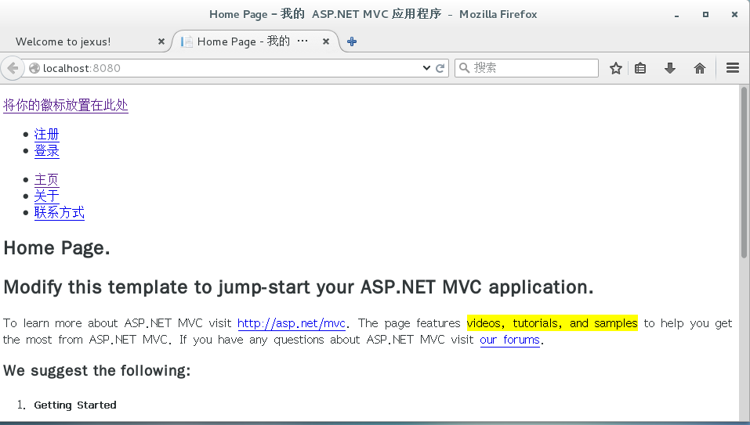Go to the home page icon
The height and width of the screenshot is (425, 750).
(700, 68)
